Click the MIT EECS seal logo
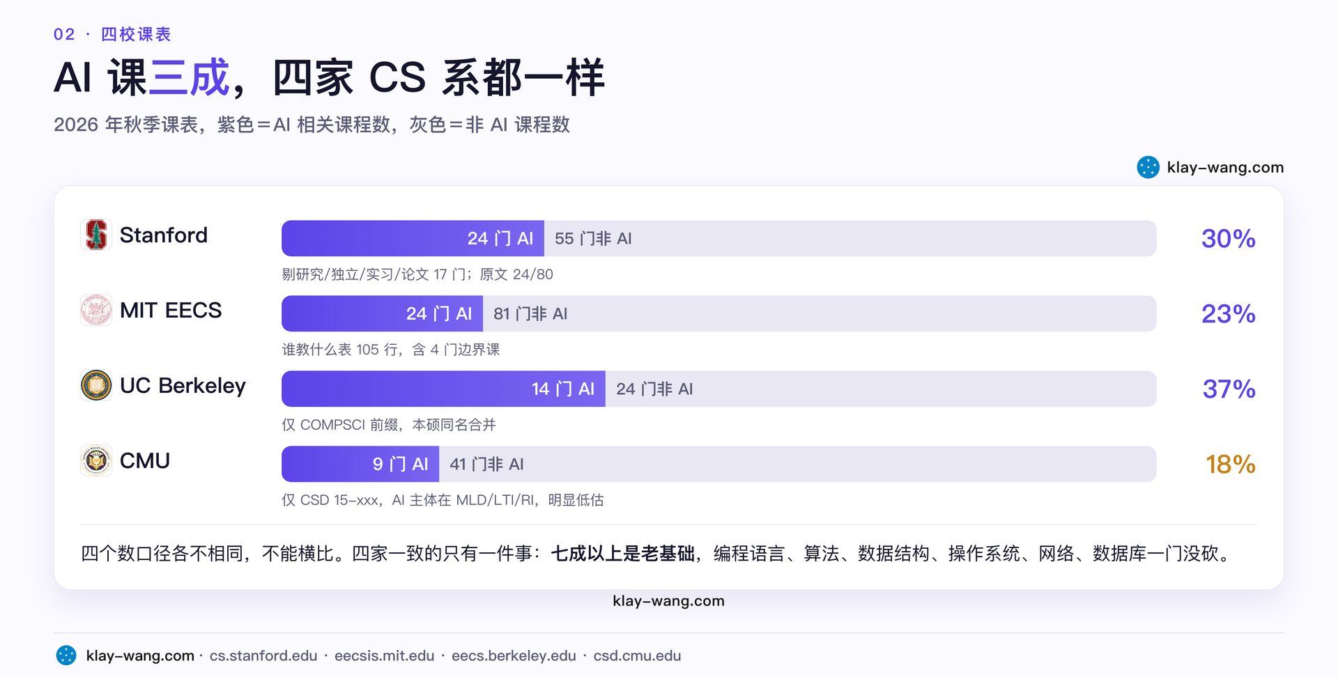 tap(96, 310)
